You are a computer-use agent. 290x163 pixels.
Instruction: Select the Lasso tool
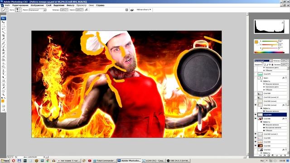click(3, 29)
